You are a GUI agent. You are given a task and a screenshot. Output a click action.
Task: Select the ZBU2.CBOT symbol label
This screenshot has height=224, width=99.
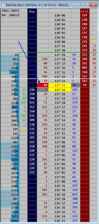point(11,11)
